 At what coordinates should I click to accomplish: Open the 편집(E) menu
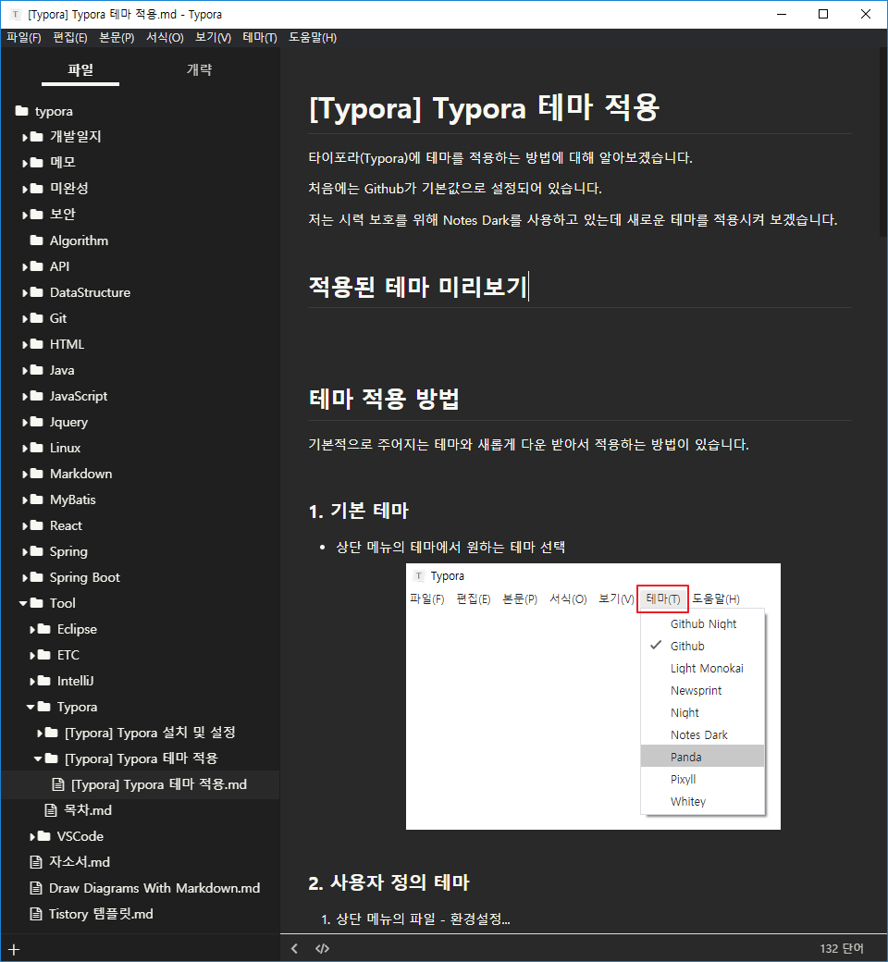70,37
